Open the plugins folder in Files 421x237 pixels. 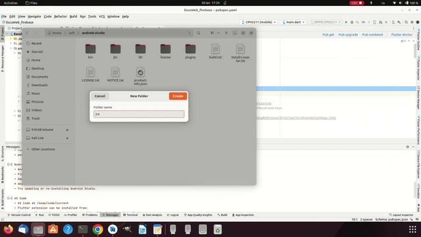point(190,51)
